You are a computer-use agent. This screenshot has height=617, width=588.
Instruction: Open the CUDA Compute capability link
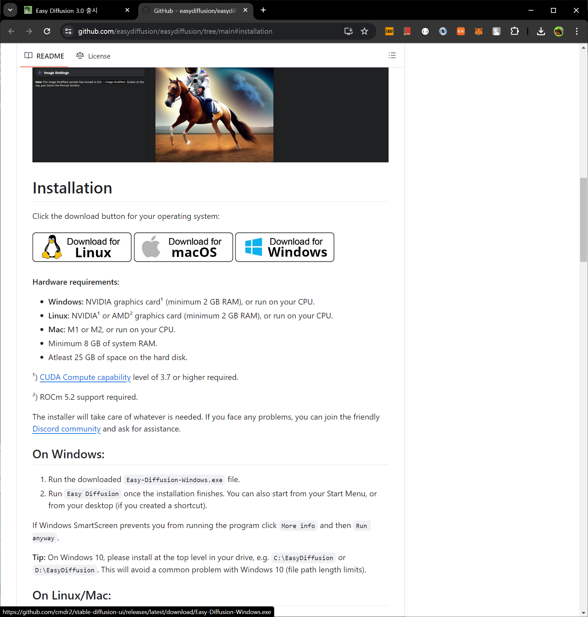85,377
